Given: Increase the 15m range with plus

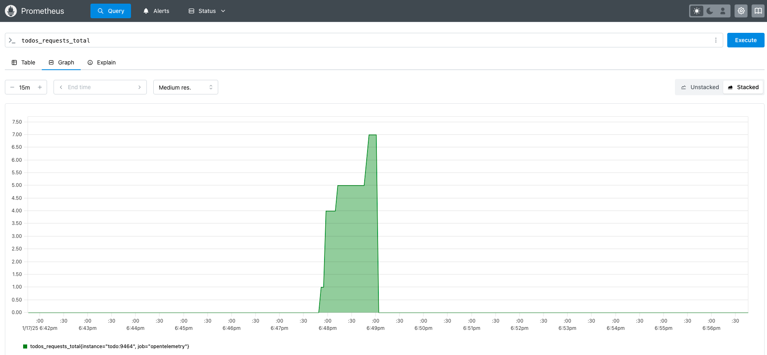Looking at the screenshot, I should click(40, 87).
